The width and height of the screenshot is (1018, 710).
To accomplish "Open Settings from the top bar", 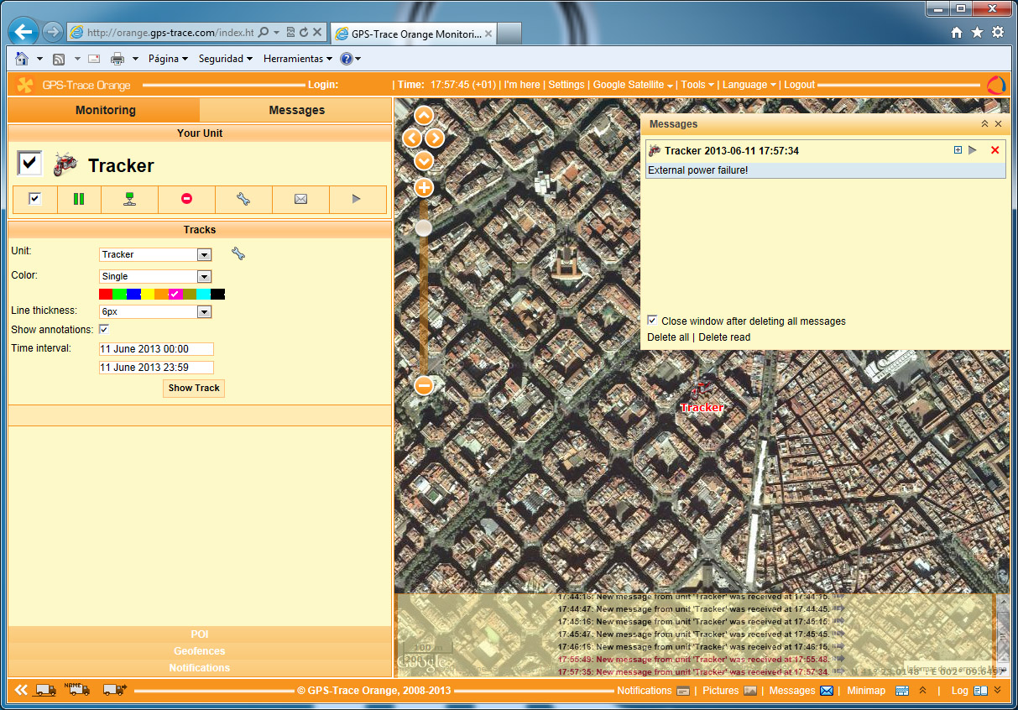I will 566,85.
